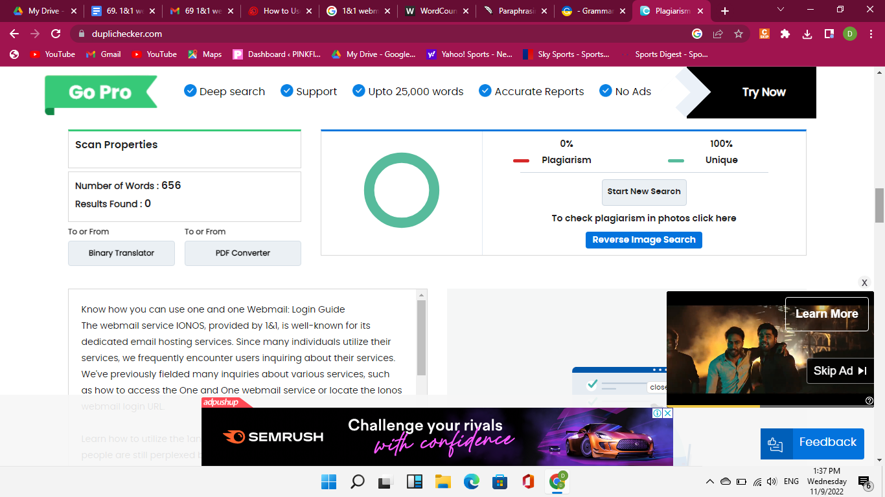Click the Start New Search button
885x497 pixels.
pos(644,192)
